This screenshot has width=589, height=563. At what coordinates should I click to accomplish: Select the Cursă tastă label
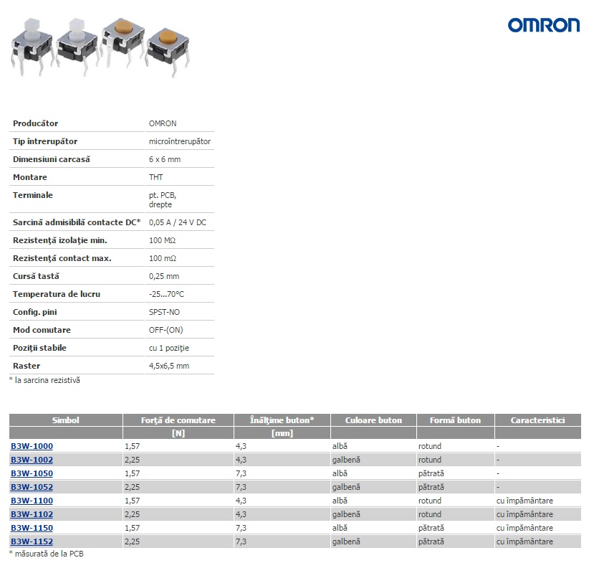click(x=36, y=276)
